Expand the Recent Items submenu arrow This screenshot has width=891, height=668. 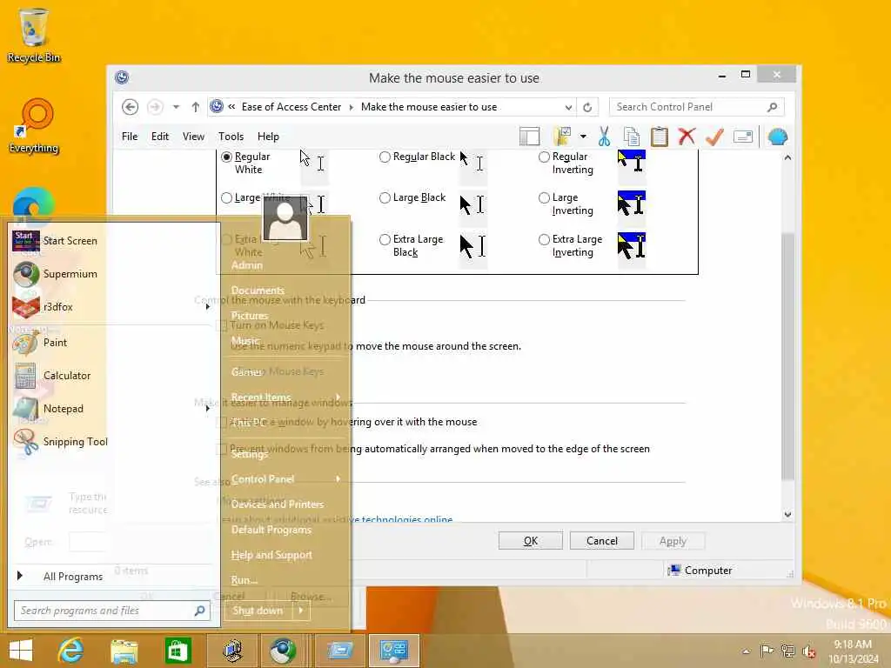click(338, 397)
